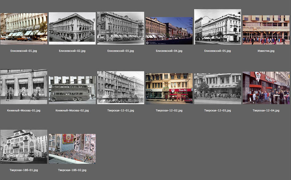Select the Елисеевский-04.jpg color photo thumbnail
Screen dimensions: 291x180
(169, 31)
